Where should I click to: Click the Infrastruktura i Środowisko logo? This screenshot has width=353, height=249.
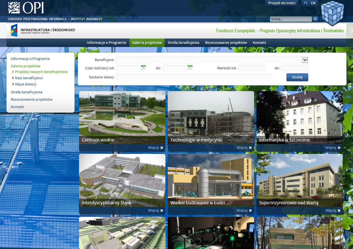[42, 30]
